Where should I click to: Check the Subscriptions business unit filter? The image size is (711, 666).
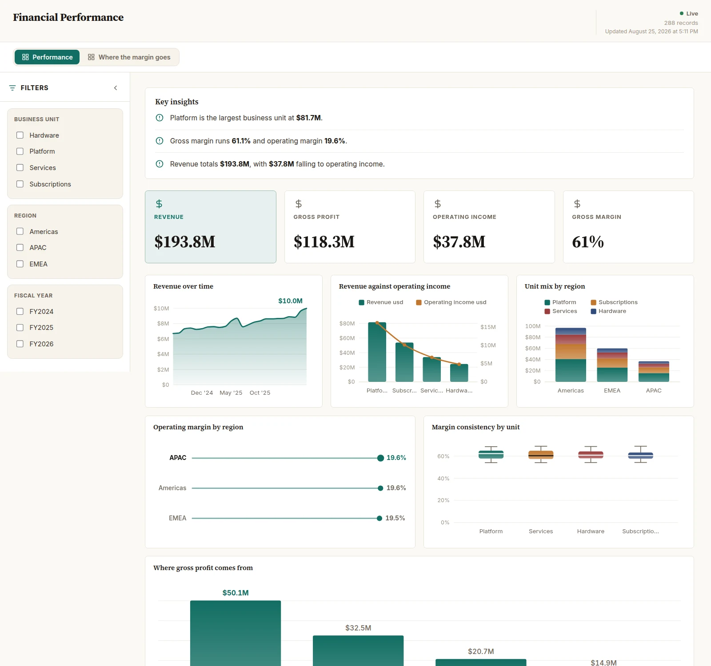click(x=20, y=184)
